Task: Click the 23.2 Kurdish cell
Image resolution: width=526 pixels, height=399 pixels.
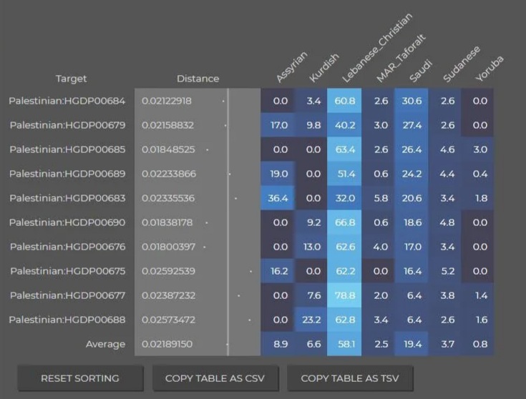Action: 311,320
